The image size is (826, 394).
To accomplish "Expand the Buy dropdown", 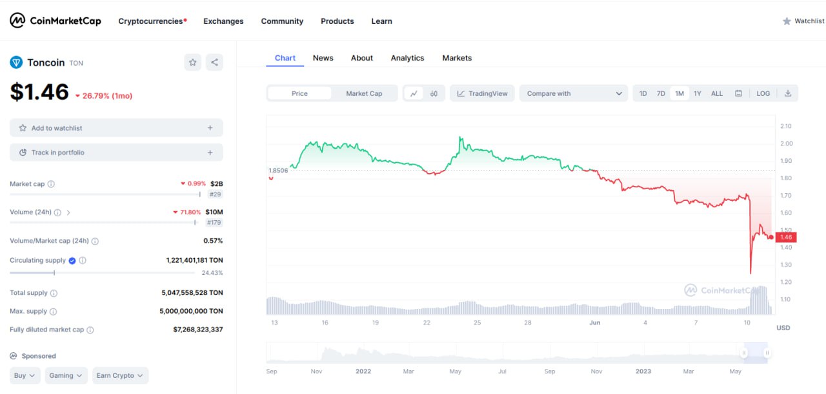I will coord(25,375).
